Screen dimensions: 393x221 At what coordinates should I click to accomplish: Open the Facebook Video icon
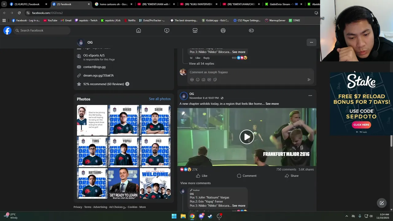(x=167, y=30)
